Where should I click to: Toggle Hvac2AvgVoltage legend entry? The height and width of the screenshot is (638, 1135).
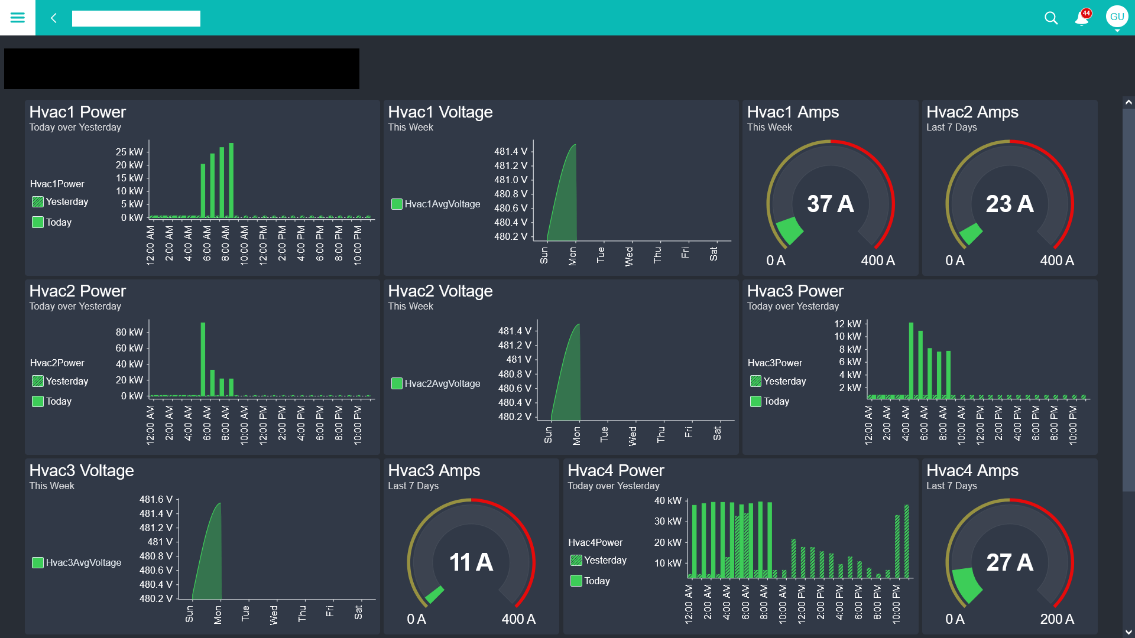(x=436, y=384)
